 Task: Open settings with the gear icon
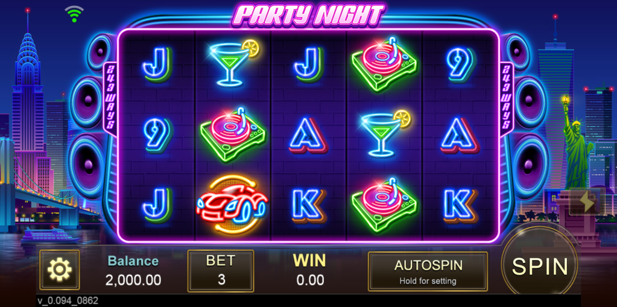pyautogui.click(x=60, y=270)
